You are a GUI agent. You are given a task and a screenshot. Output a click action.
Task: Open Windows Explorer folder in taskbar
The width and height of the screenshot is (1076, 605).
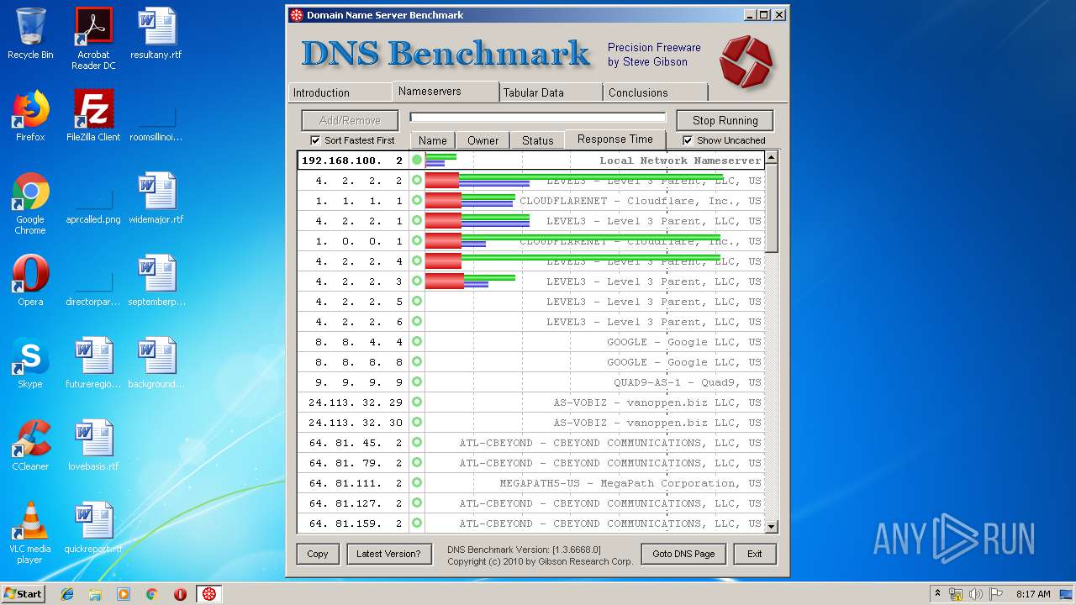coord(95,594)
